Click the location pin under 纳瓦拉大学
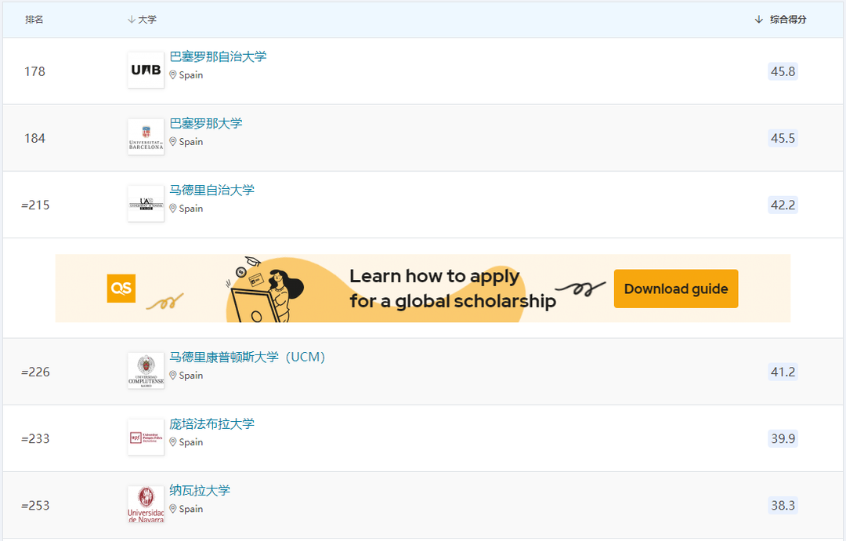The height and width of the screenshot is (541, 846). coord(173,509)
